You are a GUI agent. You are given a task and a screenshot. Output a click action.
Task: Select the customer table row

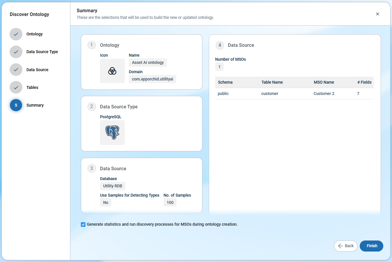270,94
